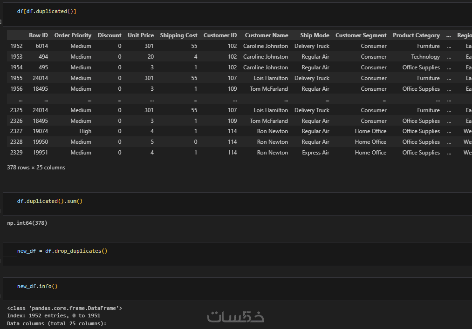The image size is (472, 329).
Task: Click the Index: 1952 entries output line
Action: pyautogui.click(x=54, y=316)
